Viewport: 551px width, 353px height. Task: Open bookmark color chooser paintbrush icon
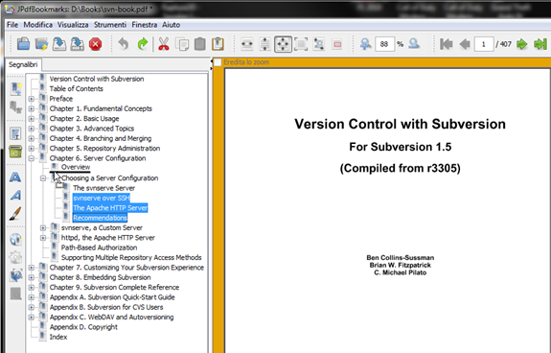click(x=15, y=213)
